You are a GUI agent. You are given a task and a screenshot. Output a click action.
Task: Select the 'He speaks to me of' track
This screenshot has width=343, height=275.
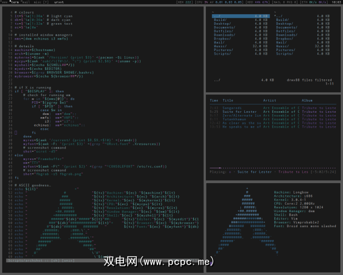(x=273, y=127)
